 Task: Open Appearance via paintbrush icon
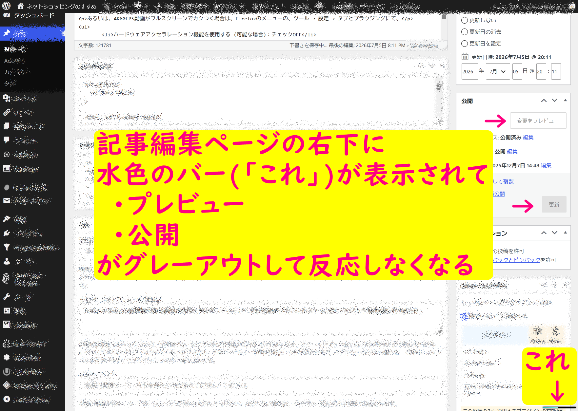point(7,219)
